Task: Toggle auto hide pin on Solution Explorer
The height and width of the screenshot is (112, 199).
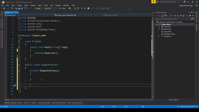Action: pyautogui.click(x=191, y=12)
